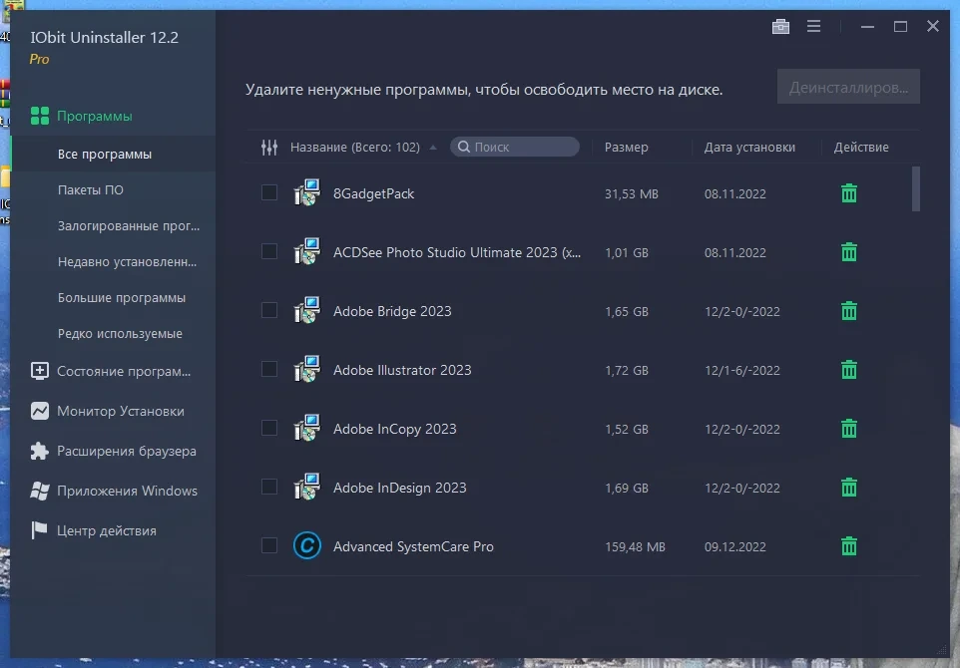Click the Adobe InDesign 2023 program icon
960x668 pixels.
[306, 487]
